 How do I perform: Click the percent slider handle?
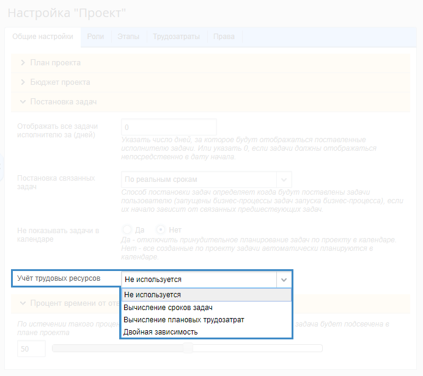click(188, 349)
